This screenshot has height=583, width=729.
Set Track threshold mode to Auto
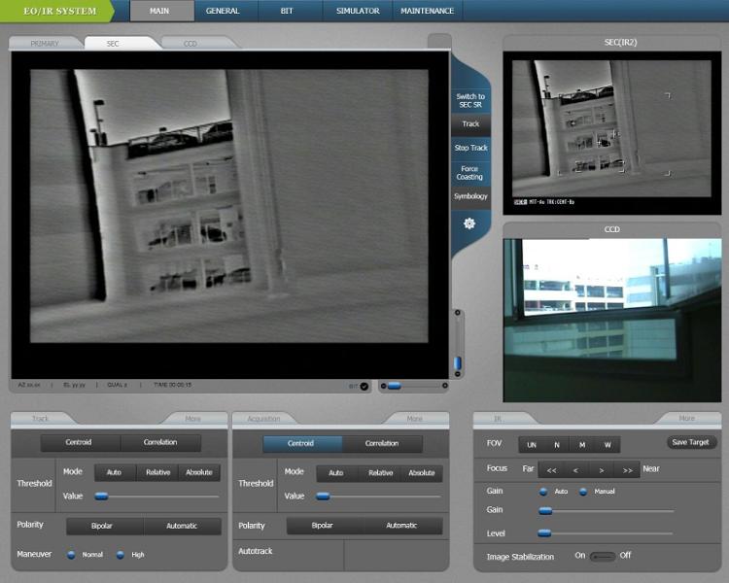(x=116, y=472)
